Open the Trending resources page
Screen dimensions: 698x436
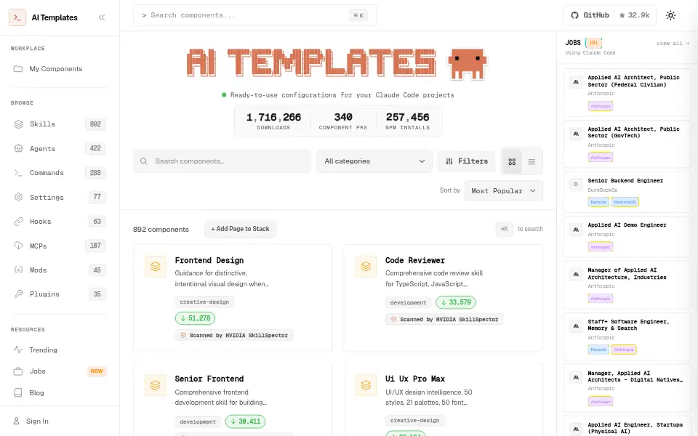coord(59,350)
